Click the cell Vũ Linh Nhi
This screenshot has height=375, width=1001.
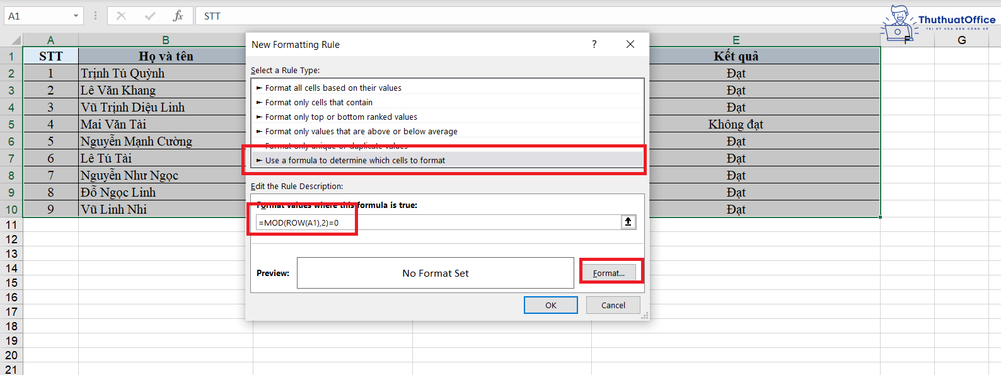click(x=162, y=209)
